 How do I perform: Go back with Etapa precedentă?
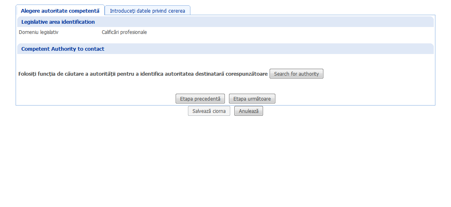[x=200, y=99]
